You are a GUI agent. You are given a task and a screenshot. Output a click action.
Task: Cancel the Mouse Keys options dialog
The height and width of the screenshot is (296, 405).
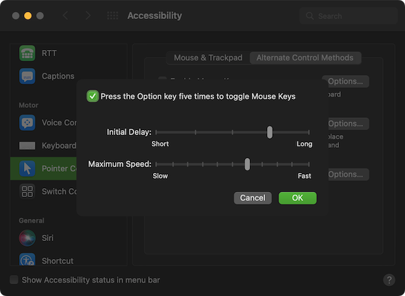point(252,198)
